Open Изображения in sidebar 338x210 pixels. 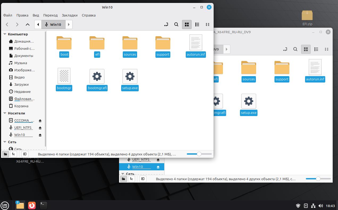[x=24, y=70]
